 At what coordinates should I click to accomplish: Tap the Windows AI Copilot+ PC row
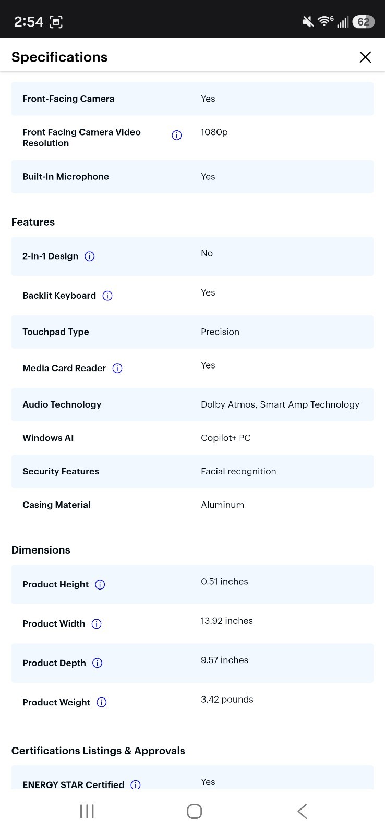click(x=192, y=438)
